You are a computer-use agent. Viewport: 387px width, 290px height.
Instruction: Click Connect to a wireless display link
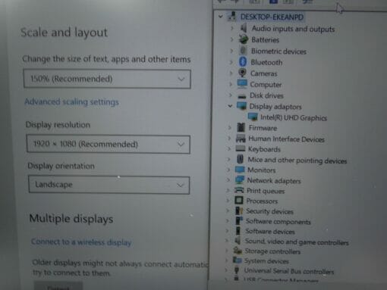tap(81, 242)
